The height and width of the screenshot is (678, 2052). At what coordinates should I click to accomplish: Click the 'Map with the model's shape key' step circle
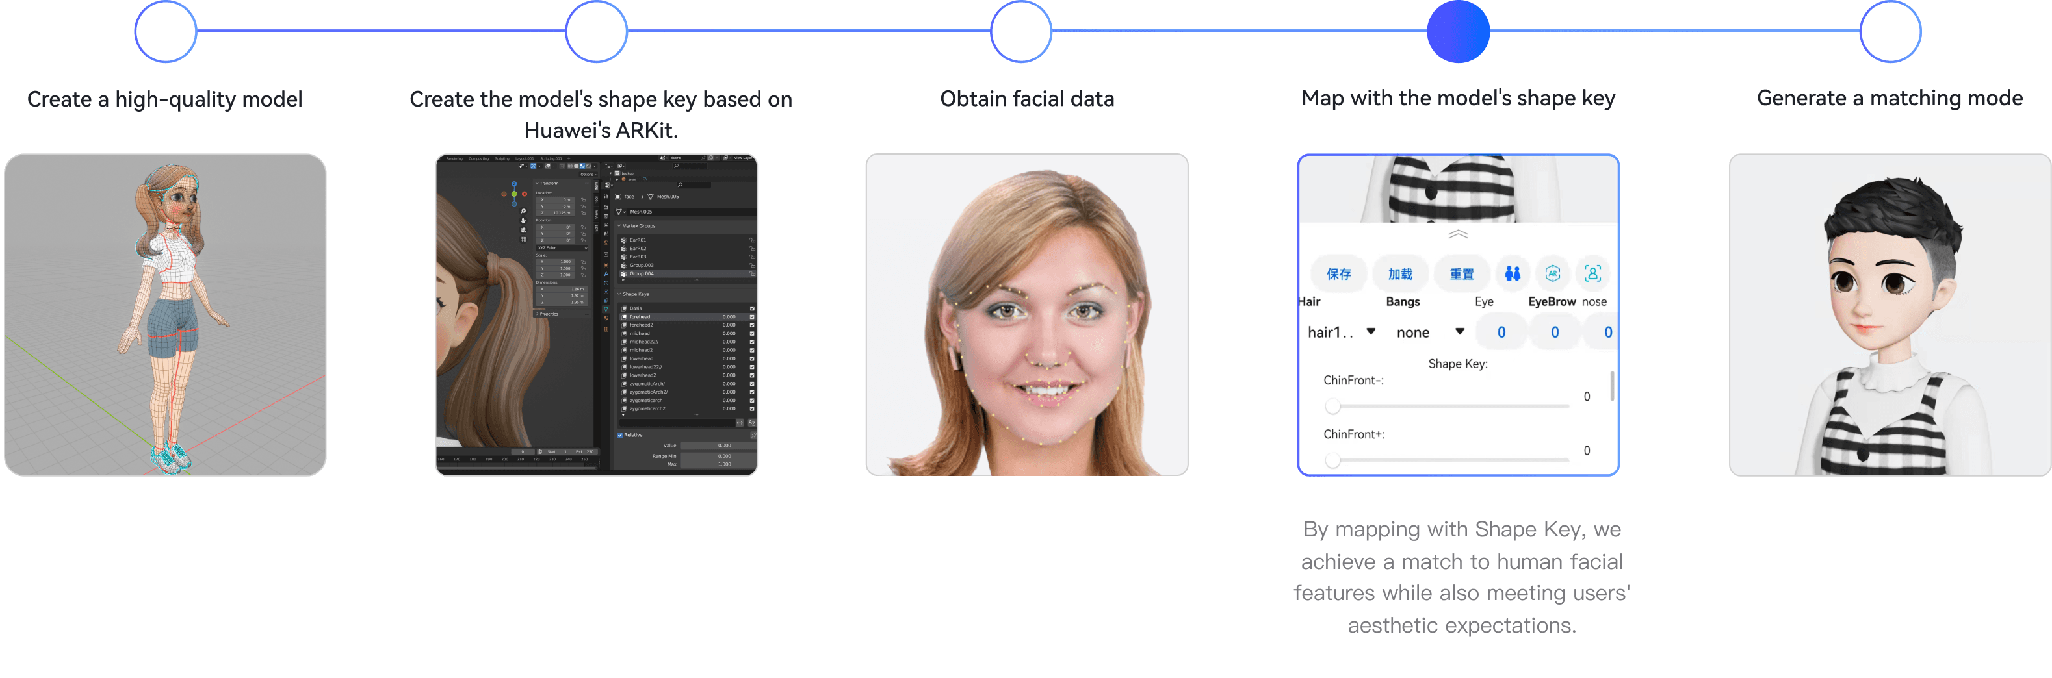point(1458,31)
